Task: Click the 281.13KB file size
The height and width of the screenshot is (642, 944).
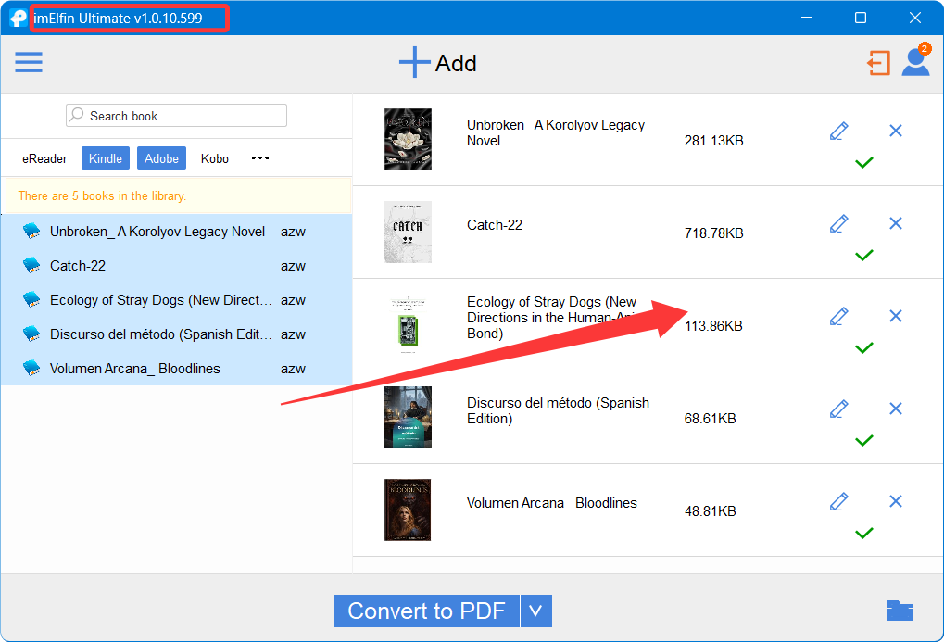Action: tap(713, 140)
